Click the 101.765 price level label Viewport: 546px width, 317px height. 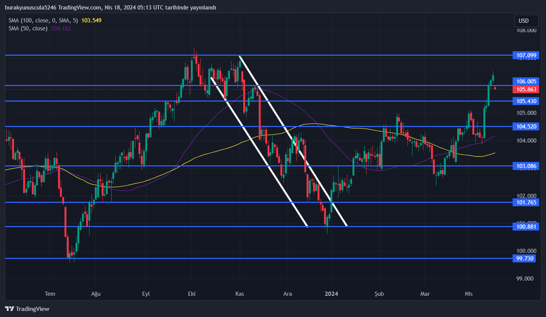[x=526, y=202]
